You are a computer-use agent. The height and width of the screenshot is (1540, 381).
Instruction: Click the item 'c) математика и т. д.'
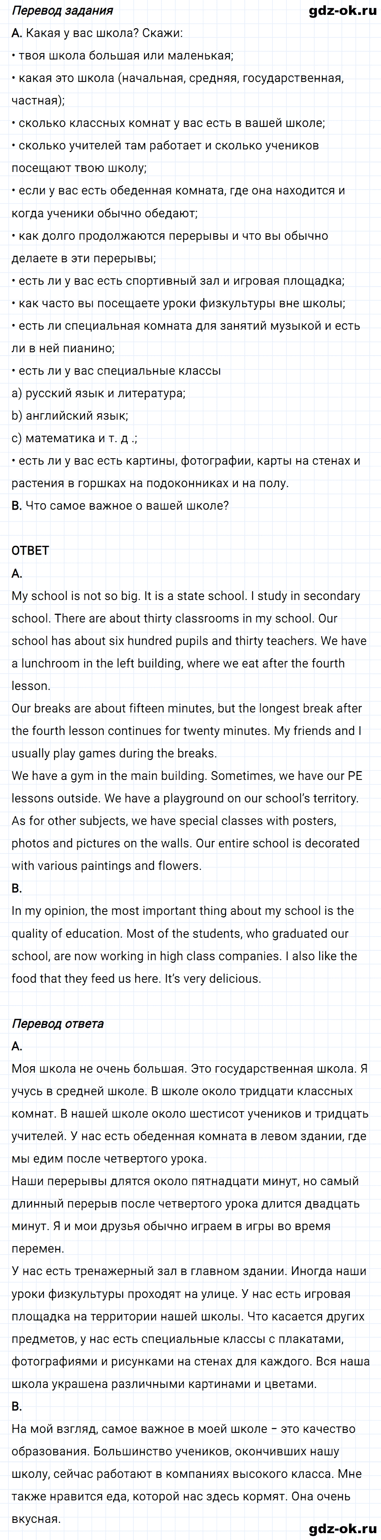point(74,438)
